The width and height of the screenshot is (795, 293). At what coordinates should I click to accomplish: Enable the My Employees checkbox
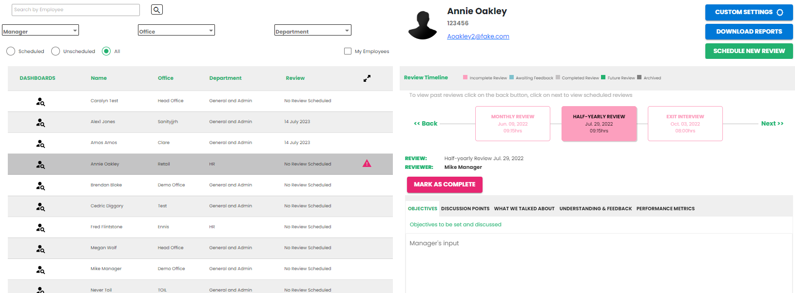[348, 51]
